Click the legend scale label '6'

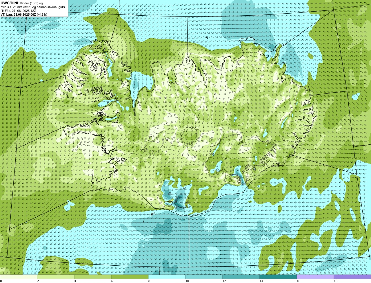(x=112, y=281)
